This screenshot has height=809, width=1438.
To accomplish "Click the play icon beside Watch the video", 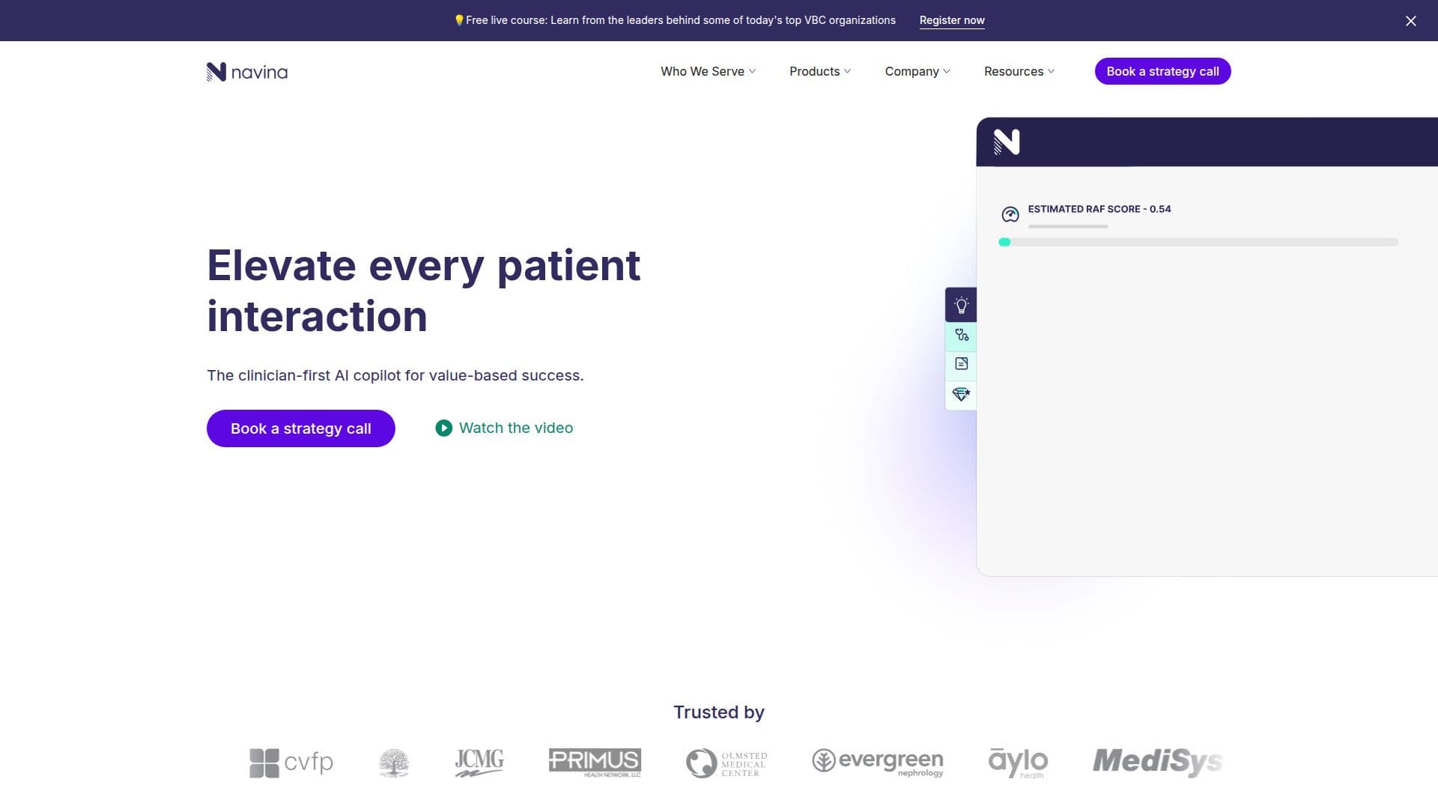I will click(x=443, y=428).
